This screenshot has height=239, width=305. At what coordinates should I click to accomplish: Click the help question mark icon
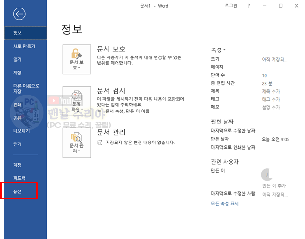pos(249,6)
